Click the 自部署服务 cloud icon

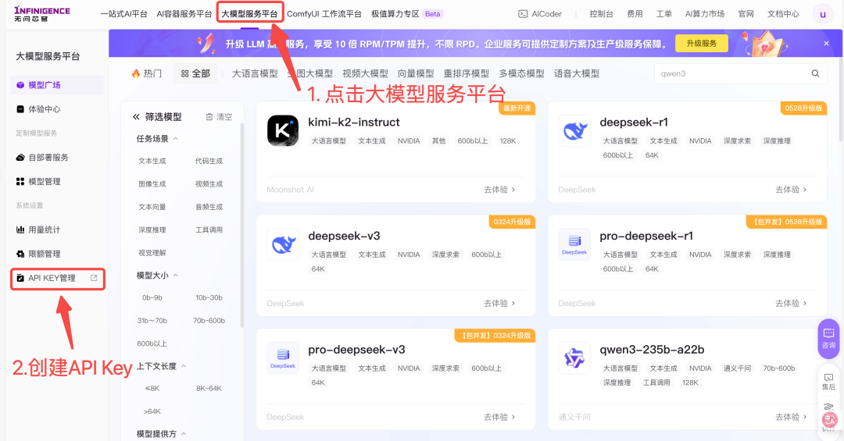tap(20, 157)
